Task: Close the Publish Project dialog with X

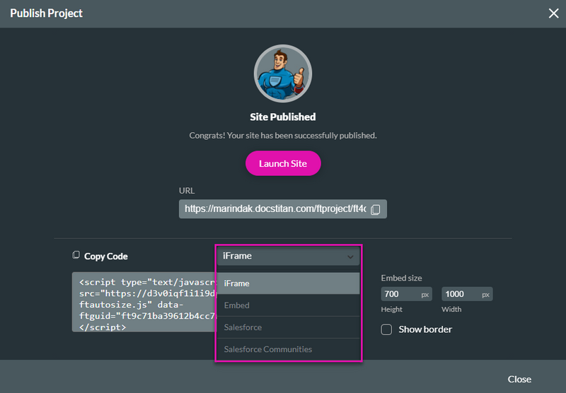Action: click(x=553, y=13)
